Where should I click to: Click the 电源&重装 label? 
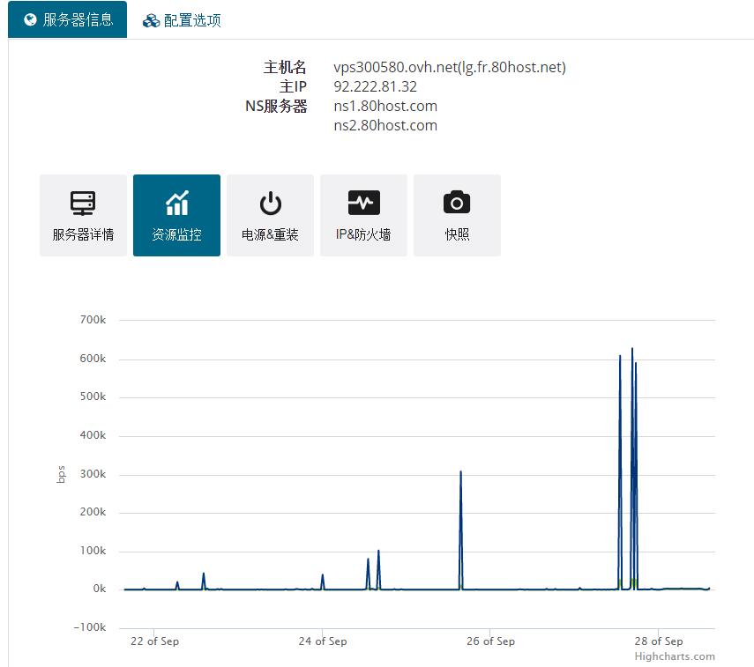(270, 234)
